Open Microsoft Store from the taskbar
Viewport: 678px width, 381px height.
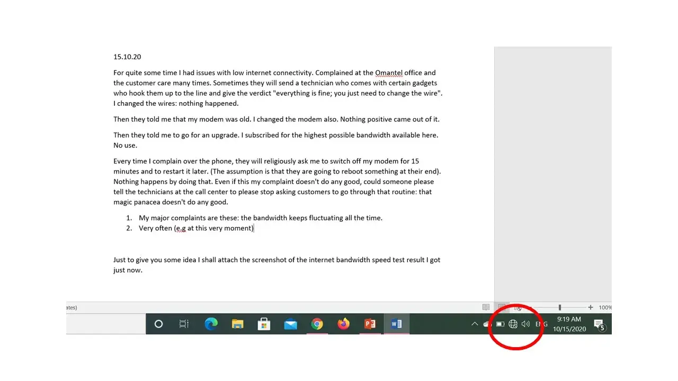tap(264, 324)
